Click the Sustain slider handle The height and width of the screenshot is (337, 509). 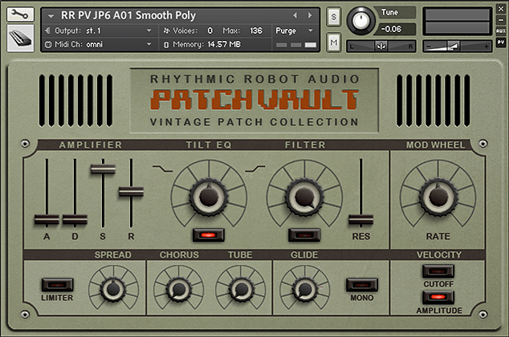click(x=102, y=168)
